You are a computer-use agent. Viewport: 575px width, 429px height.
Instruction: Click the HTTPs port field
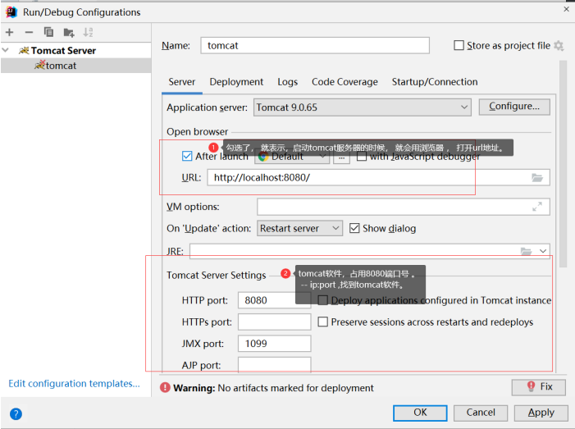click(274, 322)
